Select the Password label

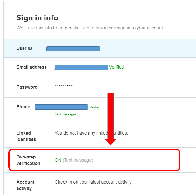click(27, 87)
